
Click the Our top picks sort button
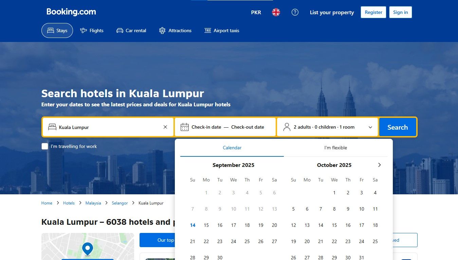click(157, 240)
